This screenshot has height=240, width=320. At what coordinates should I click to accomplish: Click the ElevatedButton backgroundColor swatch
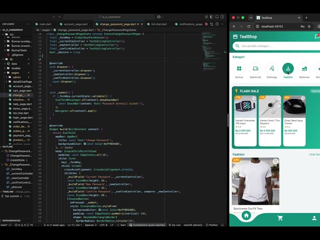coord(99,210)
